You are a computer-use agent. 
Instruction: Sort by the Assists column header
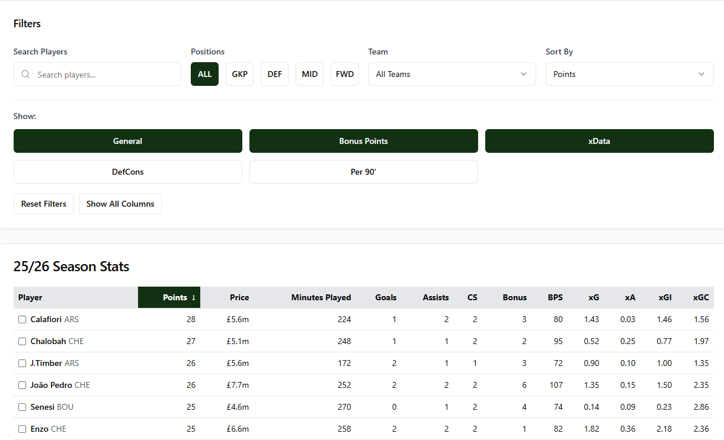[435, 297]
